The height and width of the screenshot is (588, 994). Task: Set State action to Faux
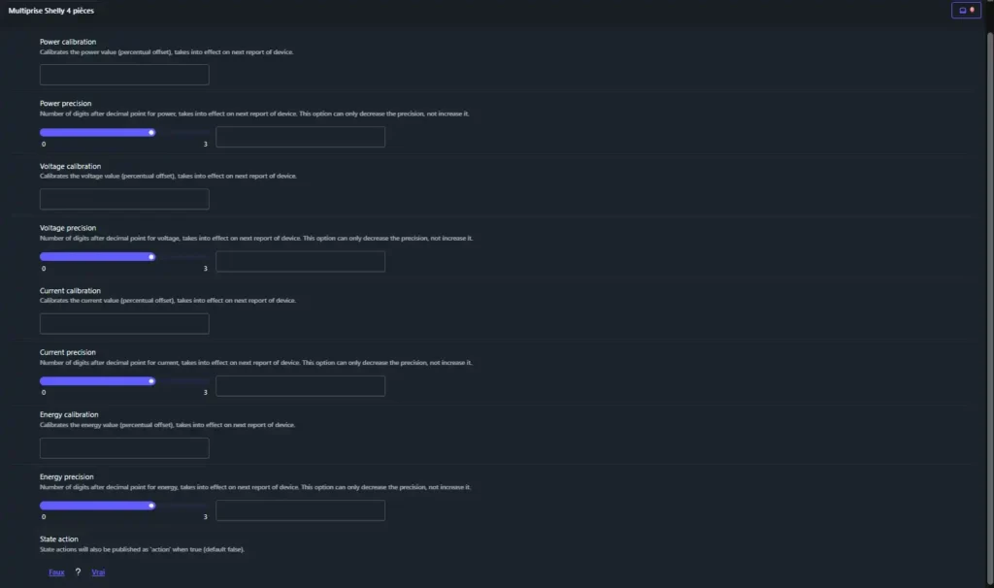(x=57, y=572)
